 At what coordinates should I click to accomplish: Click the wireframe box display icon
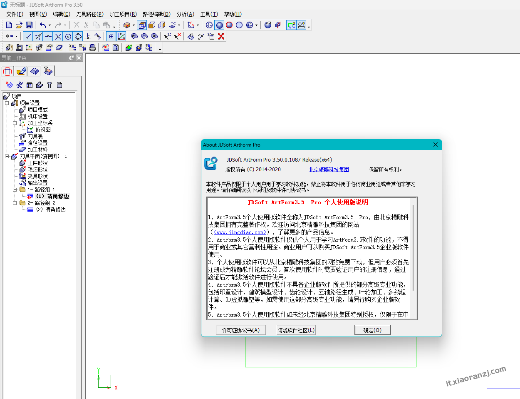tap(142, 25)
